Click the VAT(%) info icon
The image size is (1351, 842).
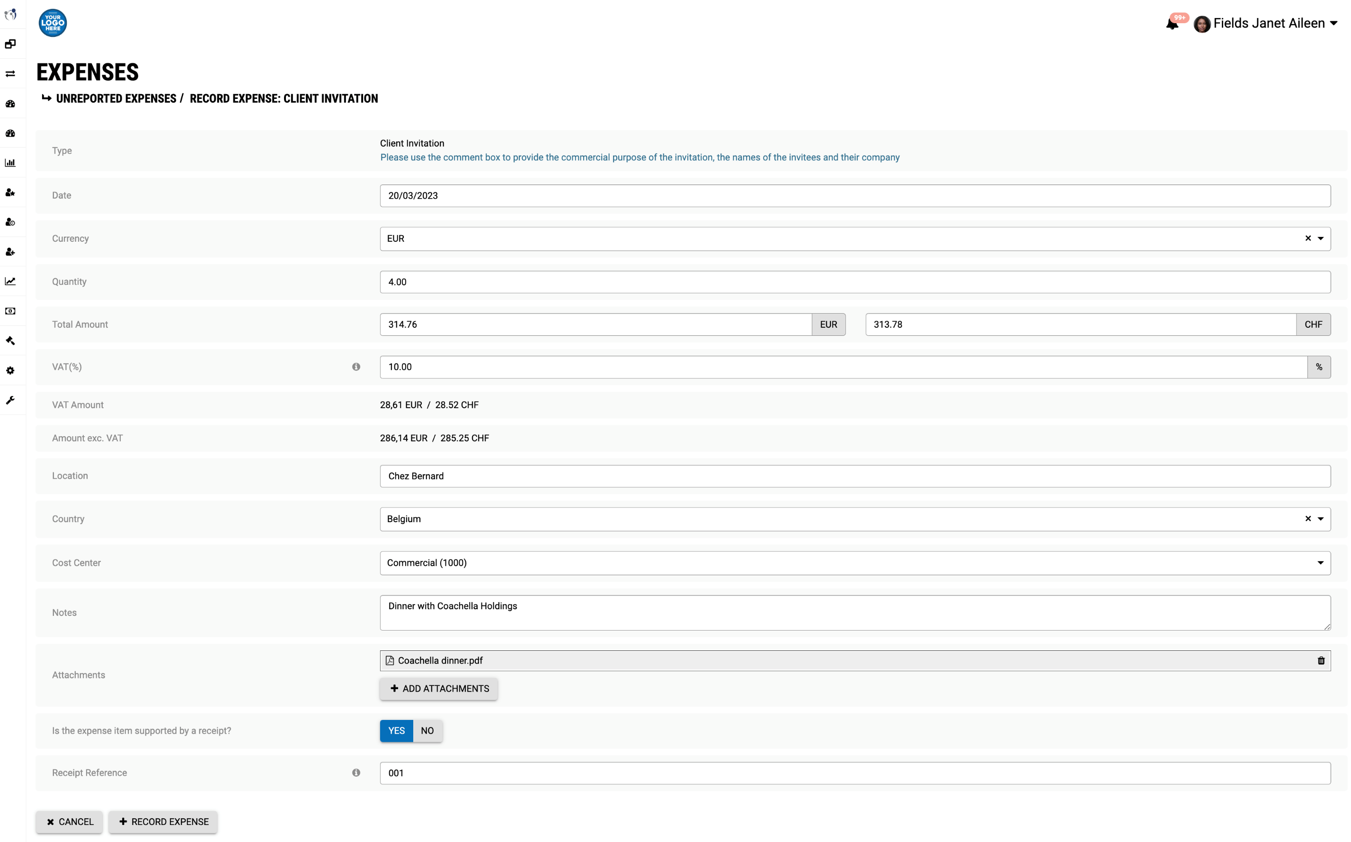point(356,367)
